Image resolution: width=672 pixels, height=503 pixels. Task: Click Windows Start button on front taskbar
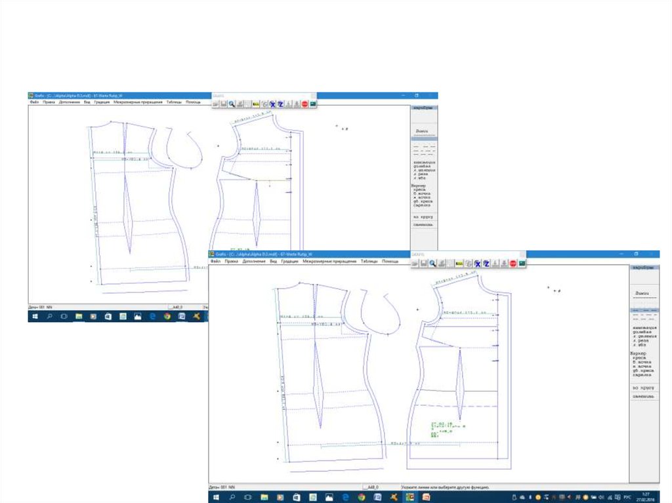click(x=216, y=497)
